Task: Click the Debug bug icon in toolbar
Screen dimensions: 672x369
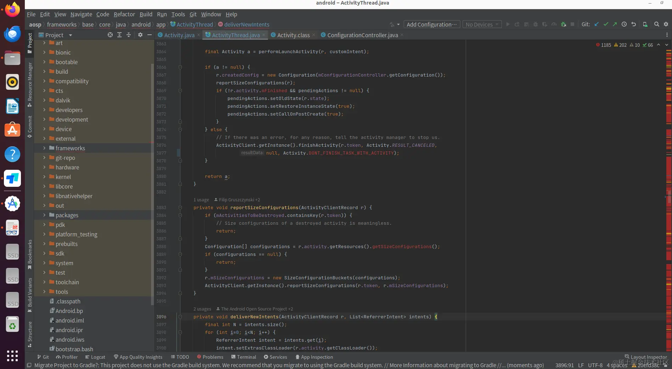Action: [536, 24]
